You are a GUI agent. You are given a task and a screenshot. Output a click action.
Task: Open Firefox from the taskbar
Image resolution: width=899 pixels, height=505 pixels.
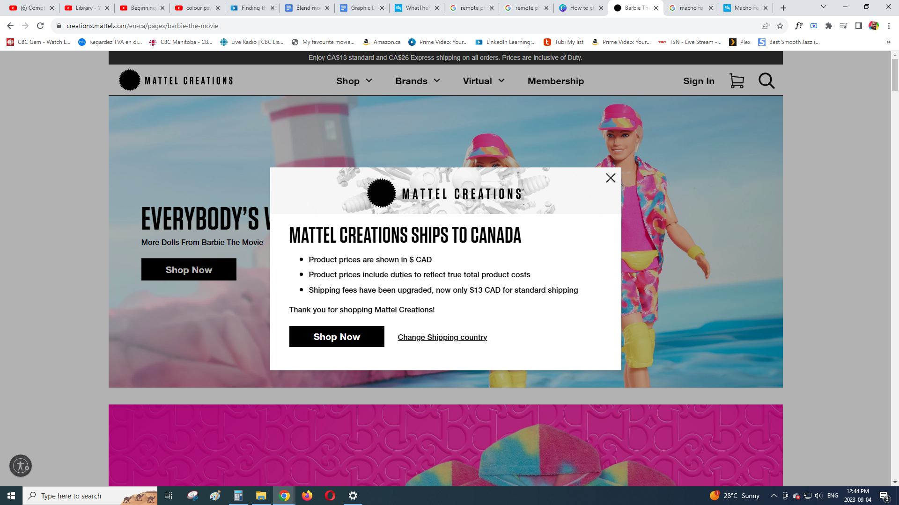[x=307, y=496]
